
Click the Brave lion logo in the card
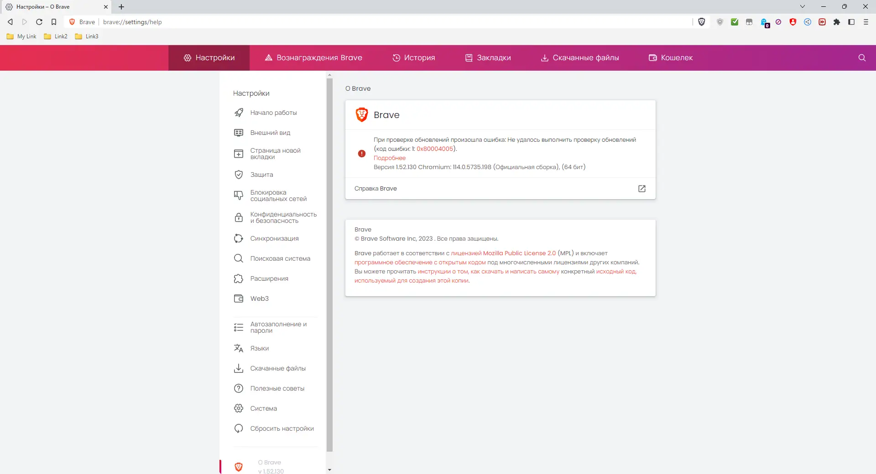click(362, 115)
